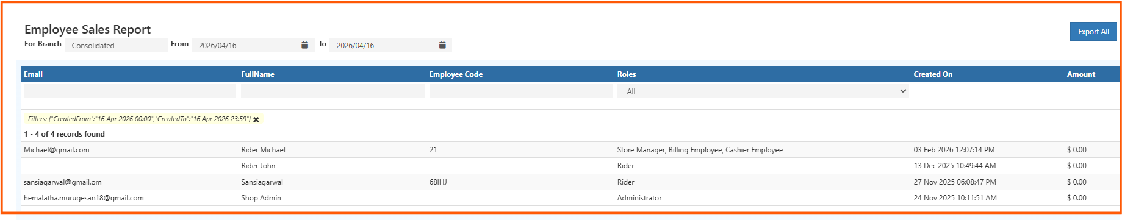Open the From date calendar picker icon
Viewport: 1122px width, 220px height.
304,45
